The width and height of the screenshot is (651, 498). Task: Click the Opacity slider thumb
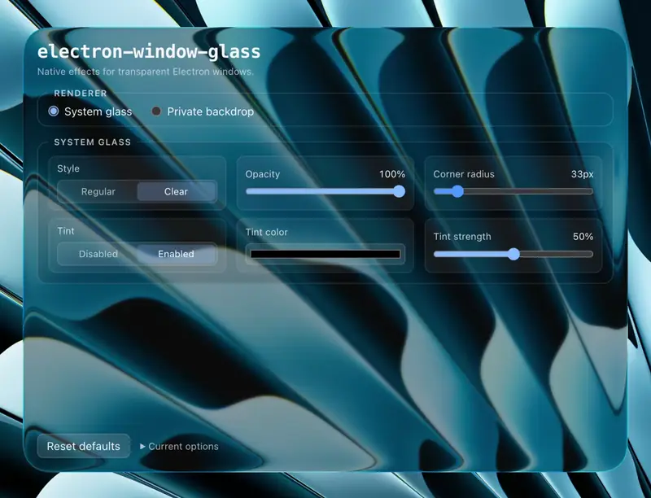click(x=399, y=191)
